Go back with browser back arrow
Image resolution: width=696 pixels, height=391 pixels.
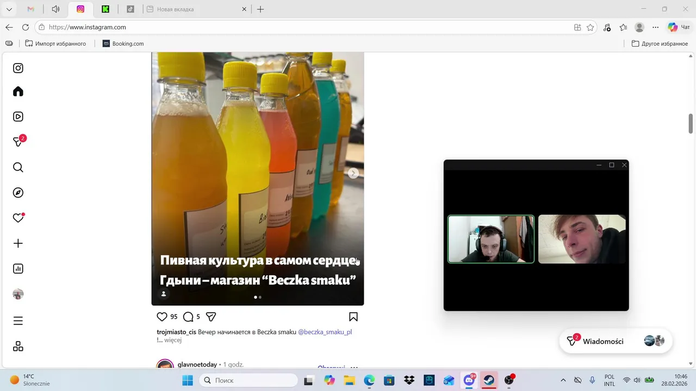pyautogui.click(x=9, y=27)
